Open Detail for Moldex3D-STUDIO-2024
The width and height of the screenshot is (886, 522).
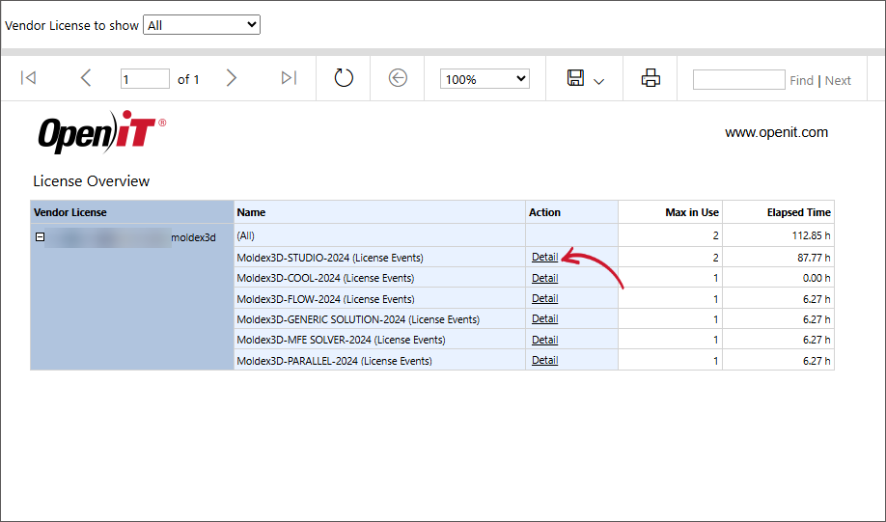click(x=544, y=257)
